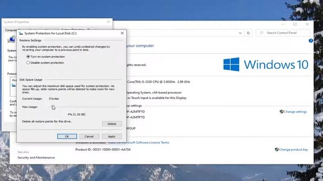Confirm with the OK button
This screenshot has height=181, width=323.
pos(67,136)
